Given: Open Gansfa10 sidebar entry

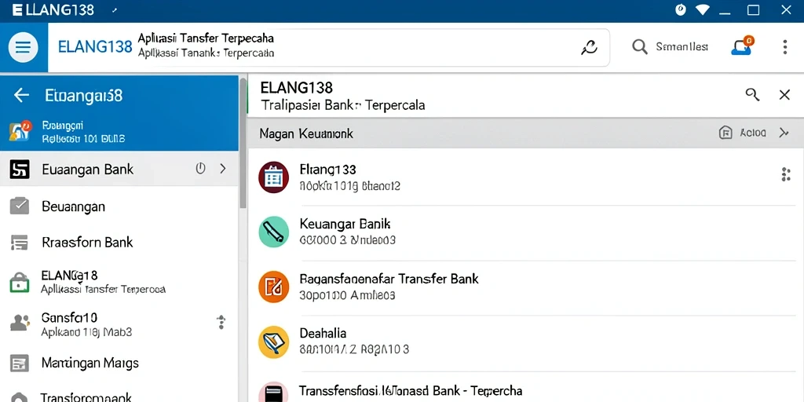Looking at the screenshot, I should [x=119, y=324].
